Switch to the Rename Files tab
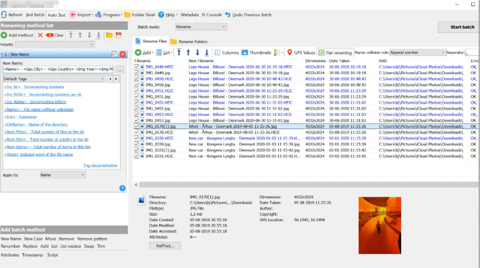This screenshot has width=480, height=268. click(x=151, y=42)
